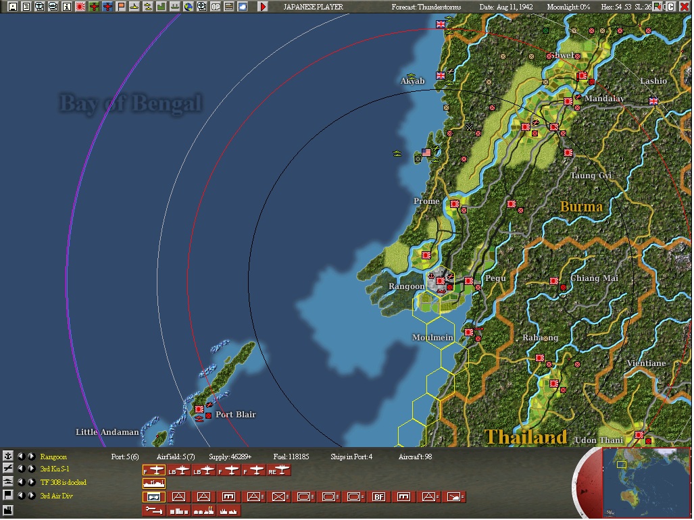The width and height of the screenshot is (694, 520).
Task: Click the Japanese base flag at Prome
Action: coord(455,203)
